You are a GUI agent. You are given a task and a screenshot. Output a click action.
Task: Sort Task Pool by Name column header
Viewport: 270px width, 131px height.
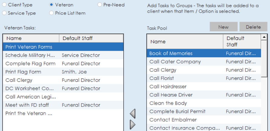click(185, 42)
